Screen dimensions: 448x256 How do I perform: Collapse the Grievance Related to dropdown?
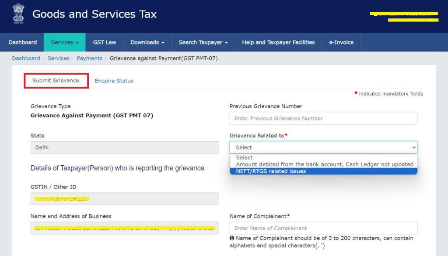click(323, 147)
